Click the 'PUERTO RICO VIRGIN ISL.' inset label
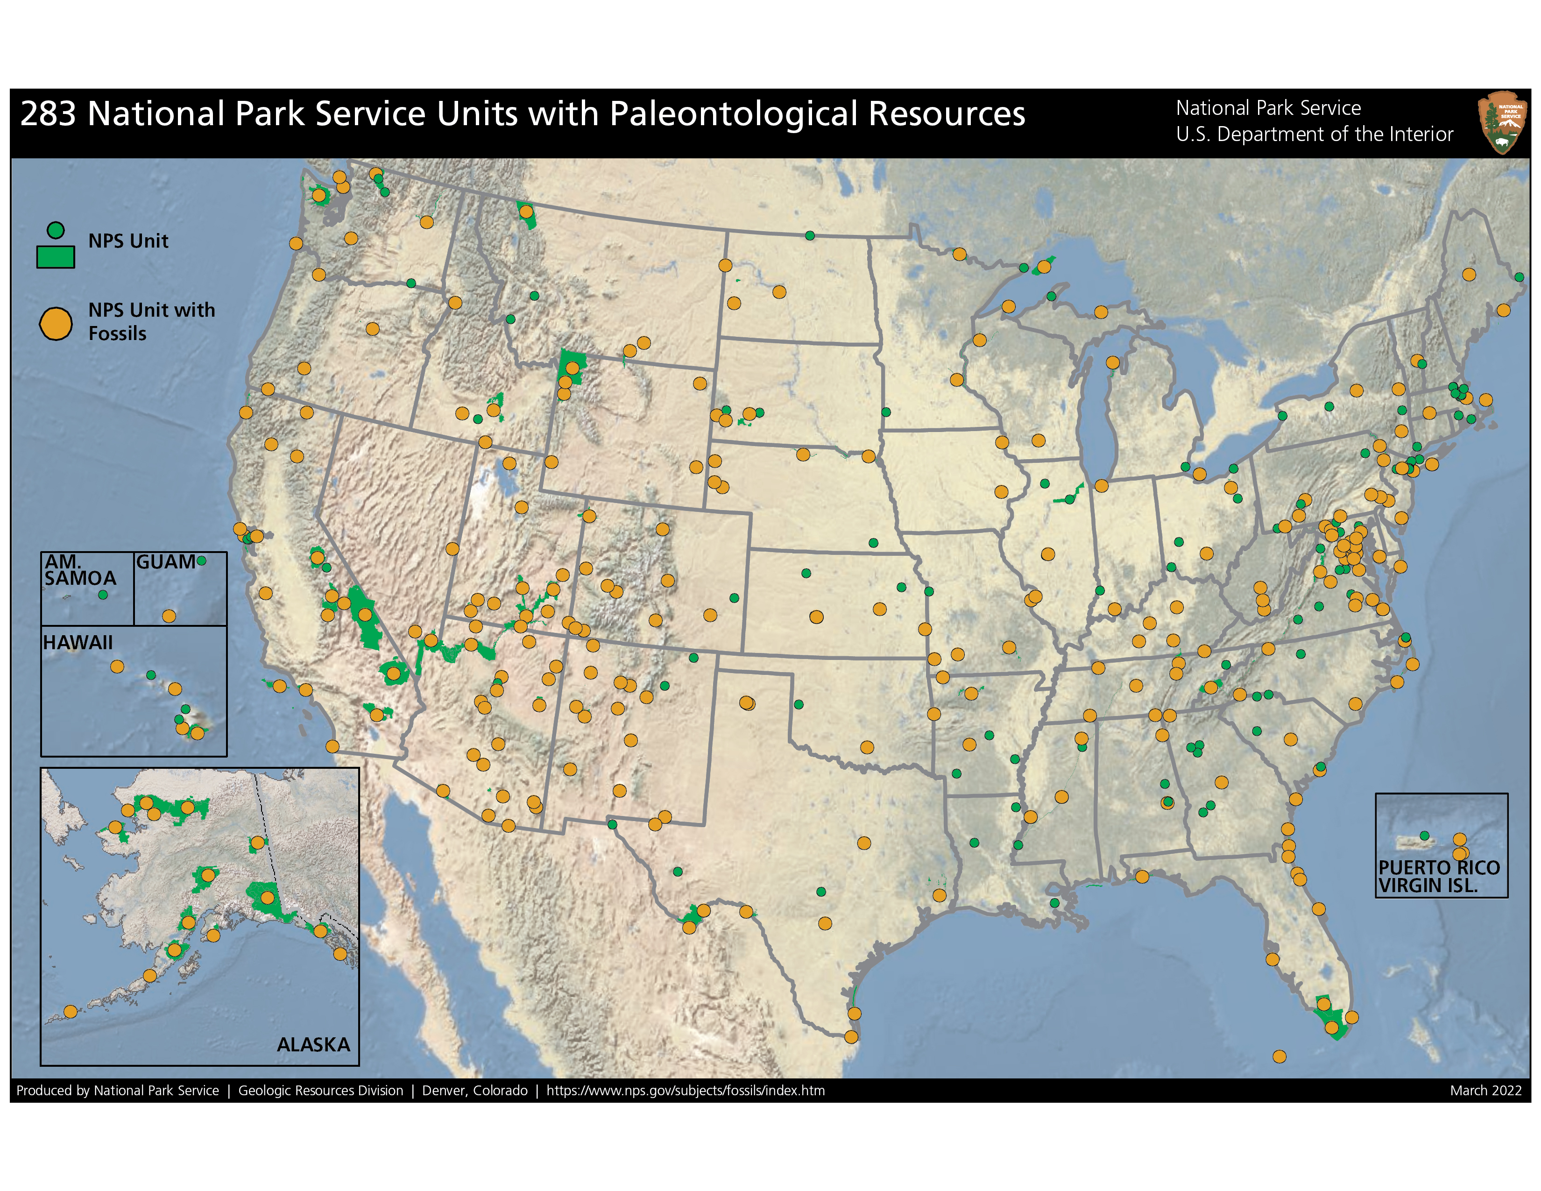This screenshot has width=1541, height=1191. [1439, 876]
